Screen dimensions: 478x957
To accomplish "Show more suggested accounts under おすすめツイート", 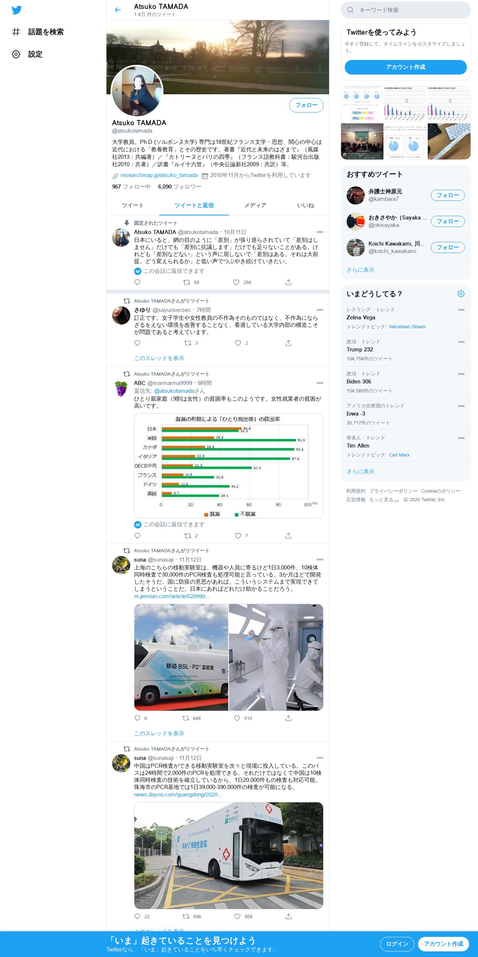I will 360,270.
